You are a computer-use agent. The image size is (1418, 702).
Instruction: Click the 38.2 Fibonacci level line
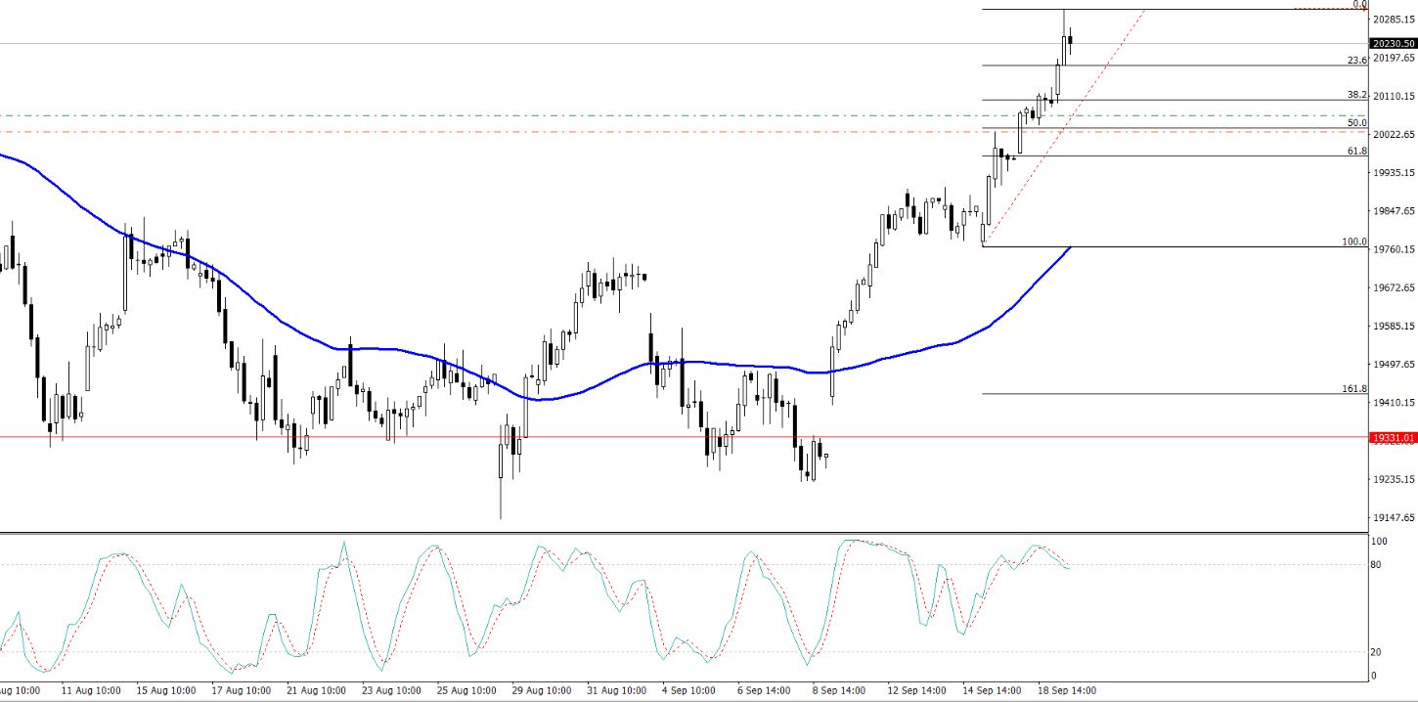1174,102
